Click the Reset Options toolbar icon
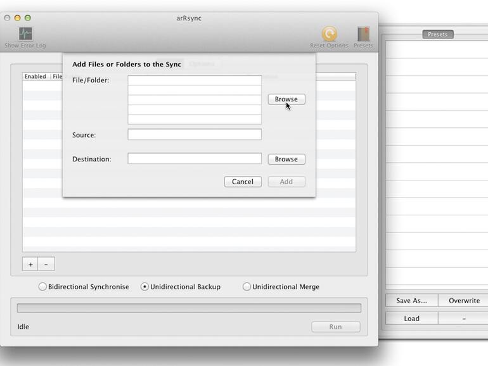Screen dimensions: 488x366 point(329,34)
